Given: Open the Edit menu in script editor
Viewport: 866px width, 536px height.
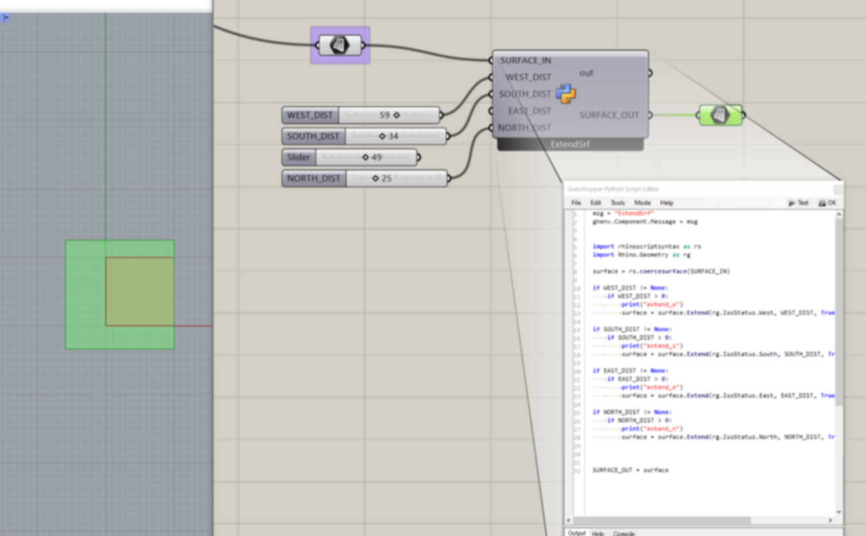Looking at the screenshot, I should click(x=595, y=203).
